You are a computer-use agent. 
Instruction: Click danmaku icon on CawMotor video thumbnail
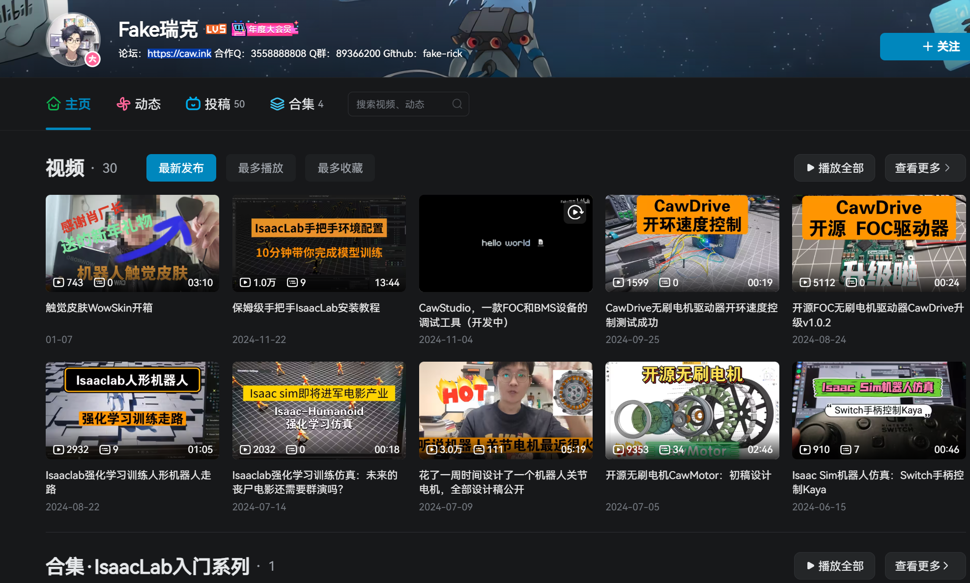pyautogui.click(x=664, y=450)
